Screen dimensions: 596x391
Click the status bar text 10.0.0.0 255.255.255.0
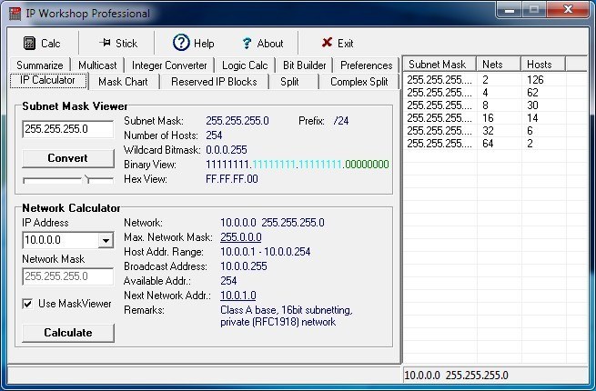click(456, 376)
